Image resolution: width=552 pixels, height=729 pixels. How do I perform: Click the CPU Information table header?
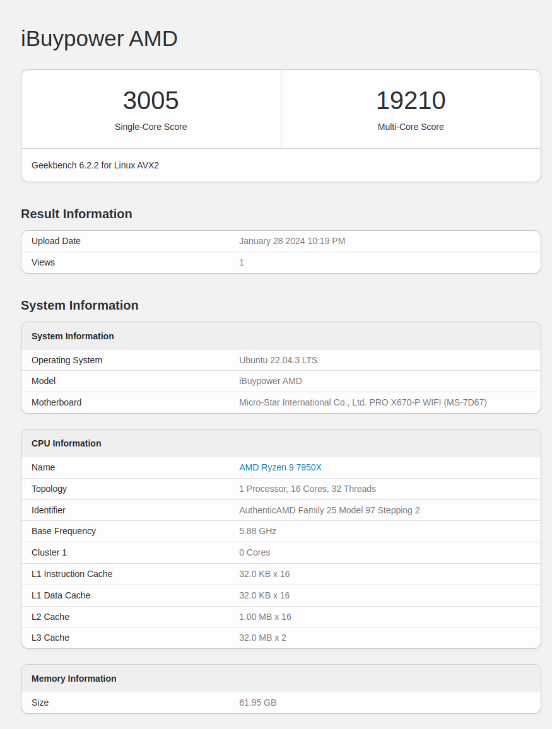pyautogui.click(x=66, y=443)
